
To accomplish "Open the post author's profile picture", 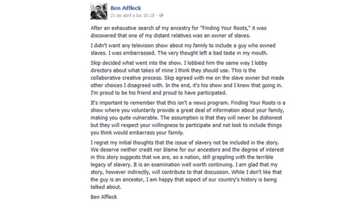I will (99, 11).
